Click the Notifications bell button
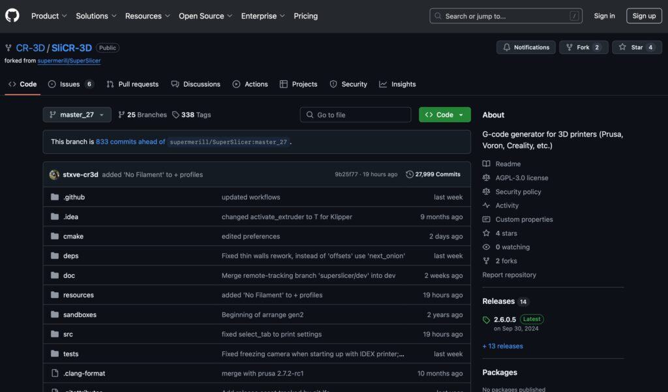668x392 pixels. [526, 48]
